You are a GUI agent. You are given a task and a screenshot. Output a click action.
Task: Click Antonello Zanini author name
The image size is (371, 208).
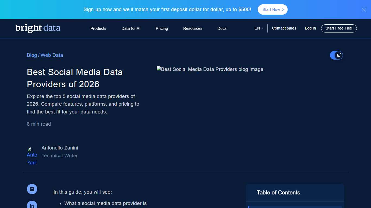tap(60, 148)
